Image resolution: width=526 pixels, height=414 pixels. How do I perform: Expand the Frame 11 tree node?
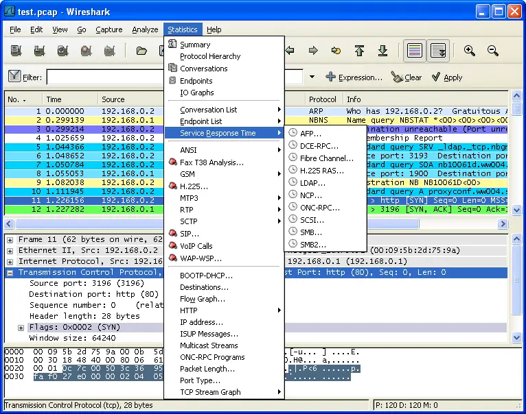[10, 240]
